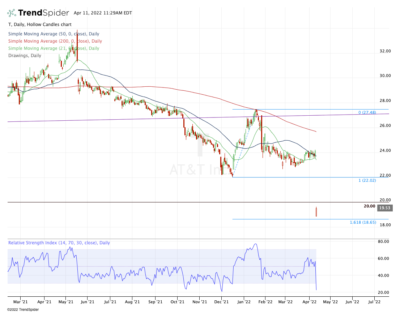Click the T, Daily, Hollow Candles chart title

point(40,25)
